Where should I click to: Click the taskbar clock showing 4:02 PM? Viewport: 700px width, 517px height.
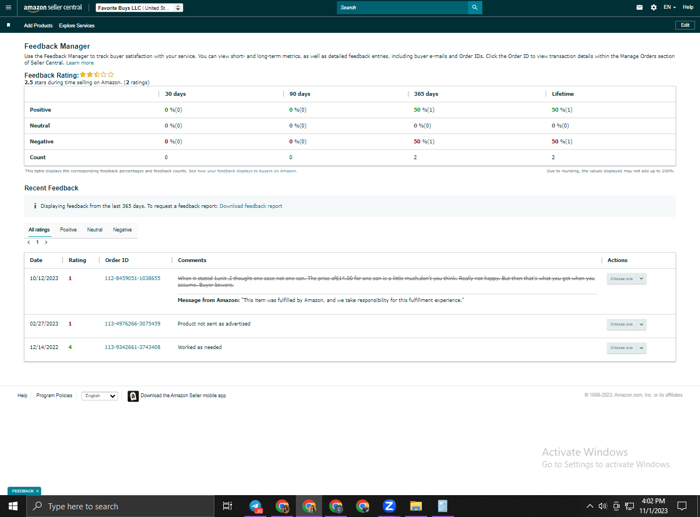coord(653,506)
